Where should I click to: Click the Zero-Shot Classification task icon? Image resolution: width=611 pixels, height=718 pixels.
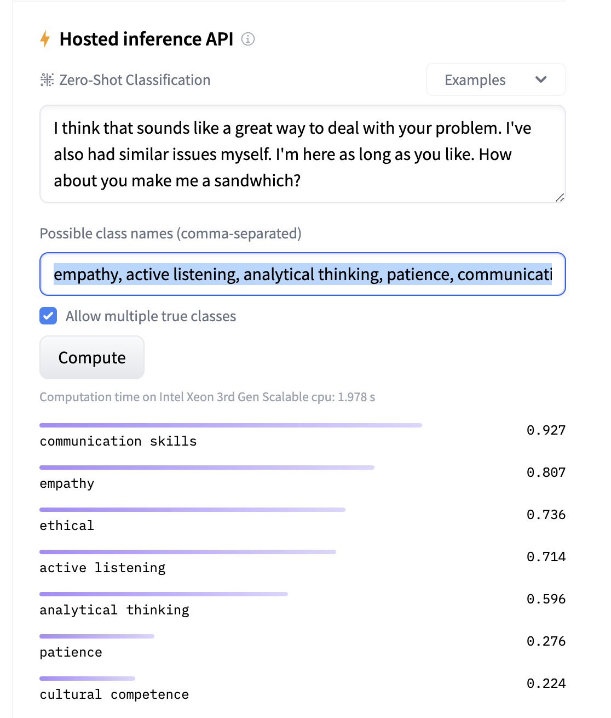[x=47, y=79]
